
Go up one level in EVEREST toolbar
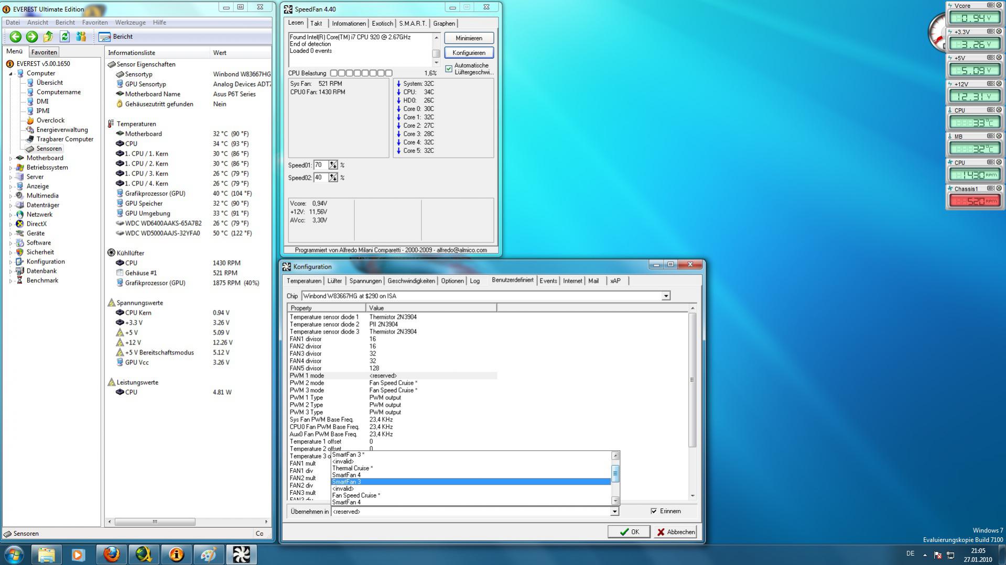48,37
